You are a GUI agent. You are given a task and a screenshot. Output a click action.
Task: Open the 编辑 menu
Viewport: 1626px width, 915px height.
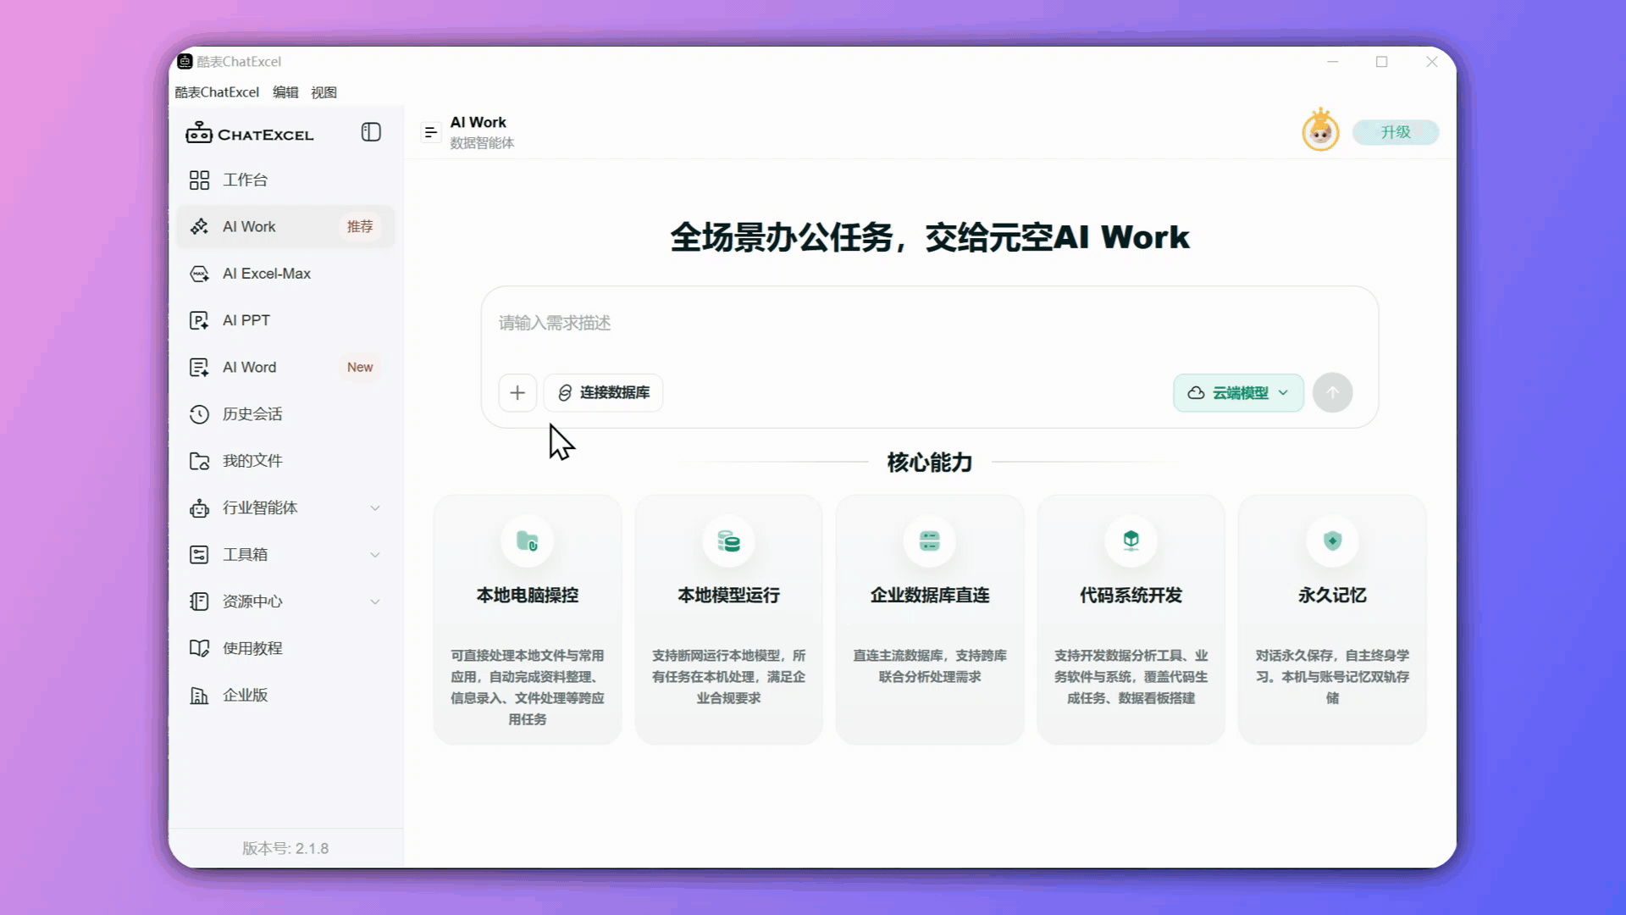click(285, 92)
